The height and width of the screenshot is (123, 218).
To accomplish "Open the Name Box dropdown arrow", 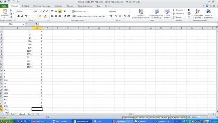I will click(x=24, y=24).
